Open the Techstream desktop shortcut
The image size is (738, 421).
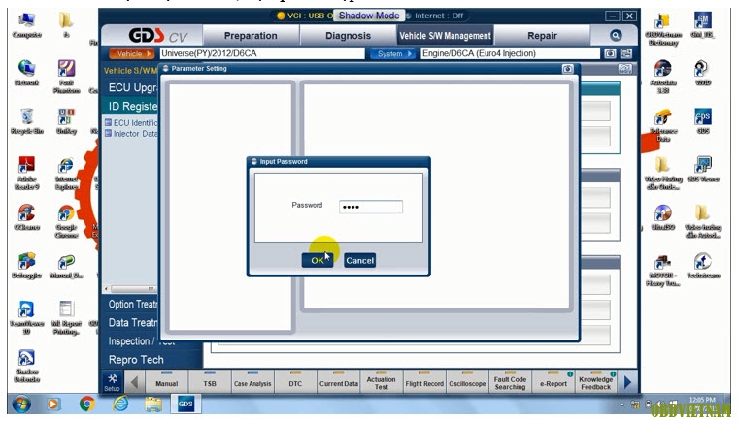[703, 266]
